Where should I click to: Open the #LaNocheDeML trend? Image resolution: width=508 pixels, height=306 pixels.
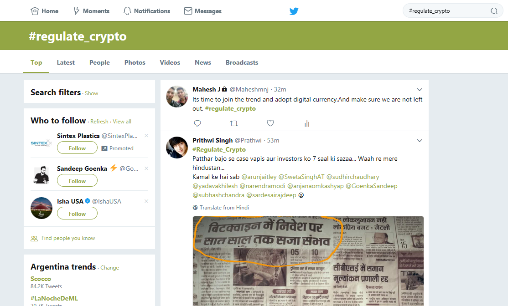(54, 298)
